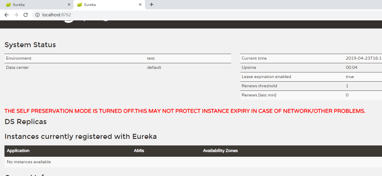The height and width of the screenshot is (176, 382).
Task: Go back to the previous page
Action: (7, 15)
